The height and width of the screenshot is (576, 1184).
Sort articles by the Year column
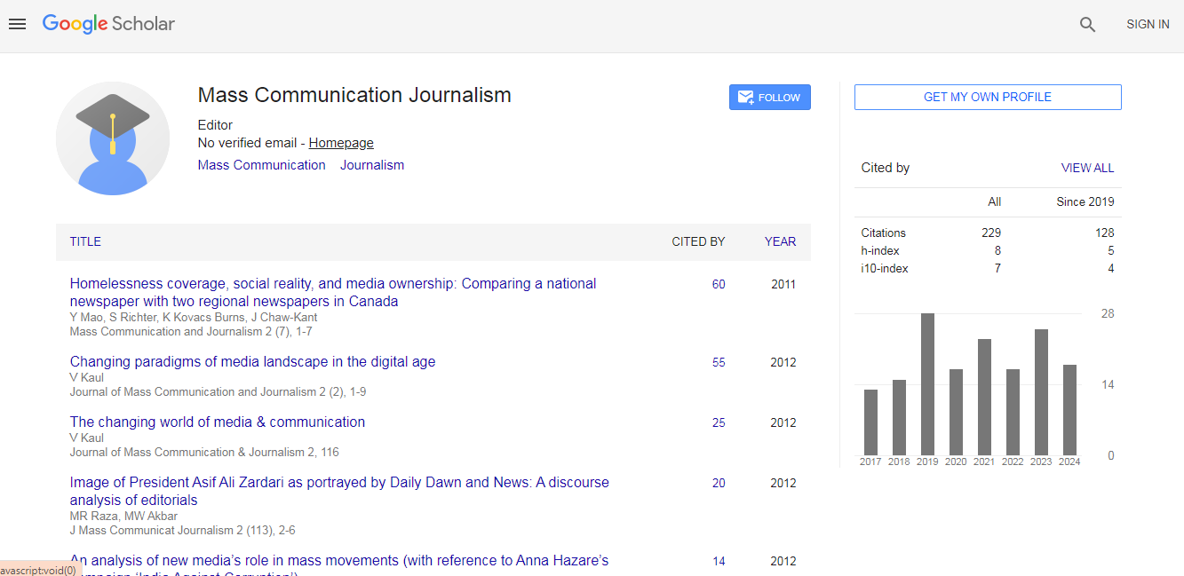tap(780, 241)
